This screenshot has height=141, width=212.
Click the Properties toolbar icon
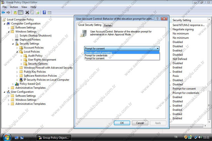(32, 13)
